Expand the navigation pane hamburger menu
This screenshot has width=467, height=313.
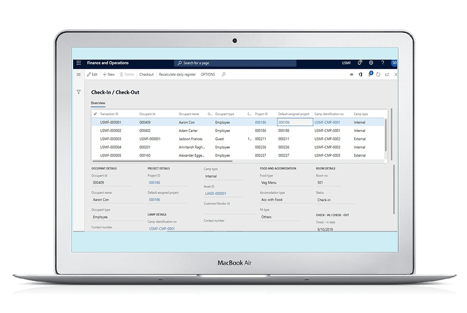point(79,74)
